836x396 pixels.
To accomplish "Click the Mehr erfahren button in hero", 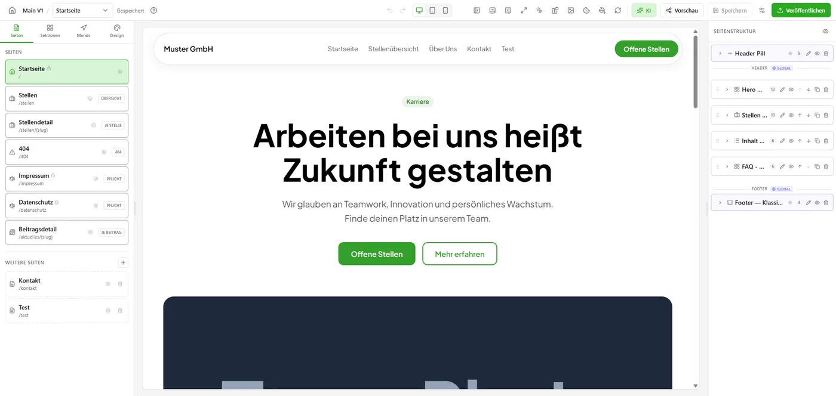I will point(460,253).
